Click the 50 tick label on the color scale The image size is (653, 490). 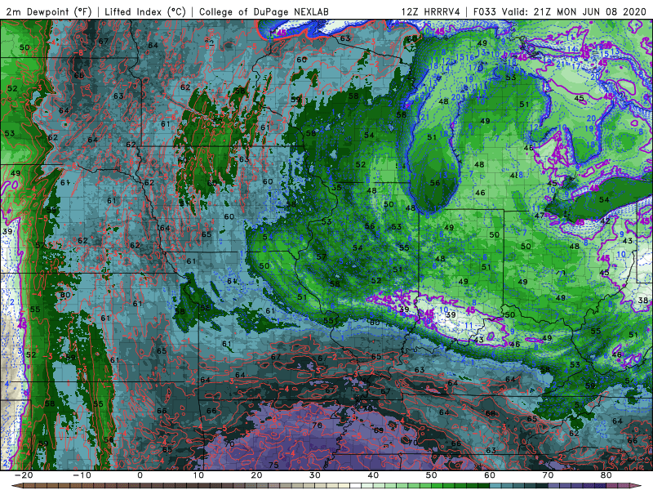(432, 475)
